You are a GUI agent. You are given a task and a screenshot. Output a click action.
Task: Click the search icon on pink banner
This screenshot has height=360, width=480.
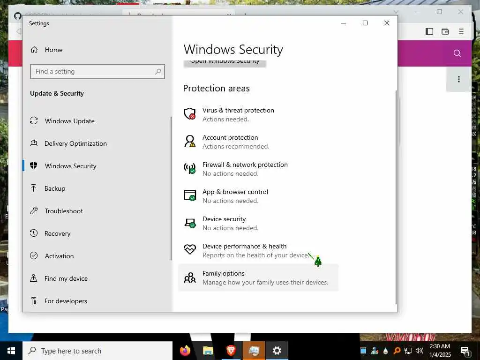[x=457, y=53]
